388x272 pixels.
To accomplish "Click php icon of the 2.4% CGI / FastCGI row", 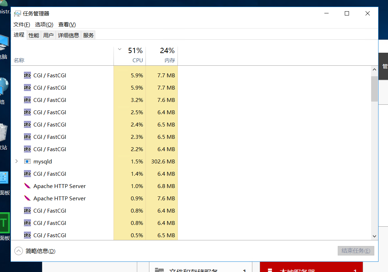I will pos(27,124).
